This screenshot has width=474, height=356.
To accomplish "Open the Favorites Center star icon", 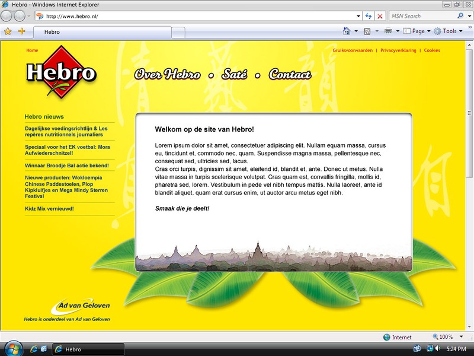I will [8, 31].
